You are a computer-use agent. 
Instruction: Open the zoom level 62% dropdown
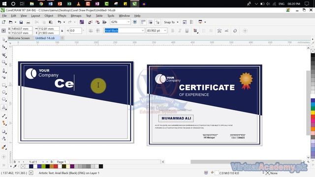coord(128,22)
